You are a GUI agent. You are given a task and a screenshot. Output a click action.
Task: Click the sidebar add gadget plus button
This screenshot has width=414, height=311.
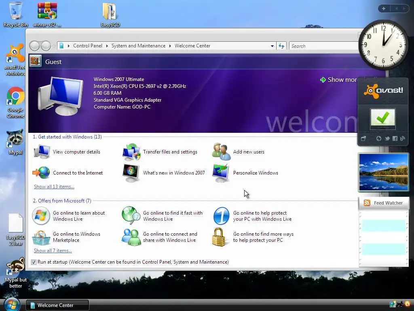[x=384, y=9]
